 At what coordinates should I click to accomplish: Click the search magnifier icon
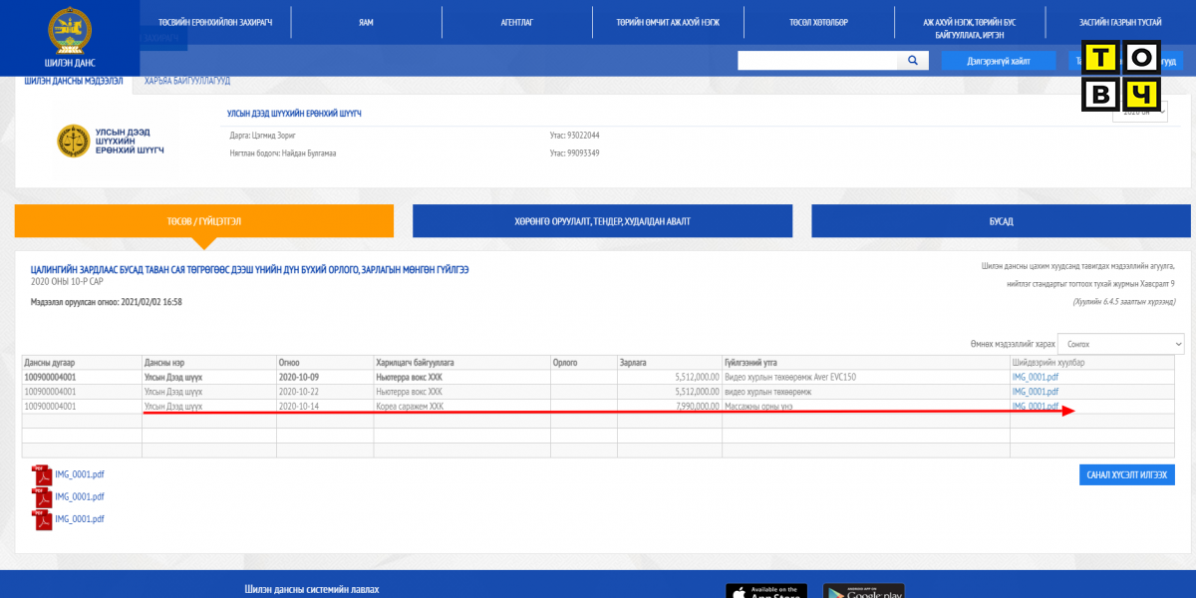click(x=912, y=61)
